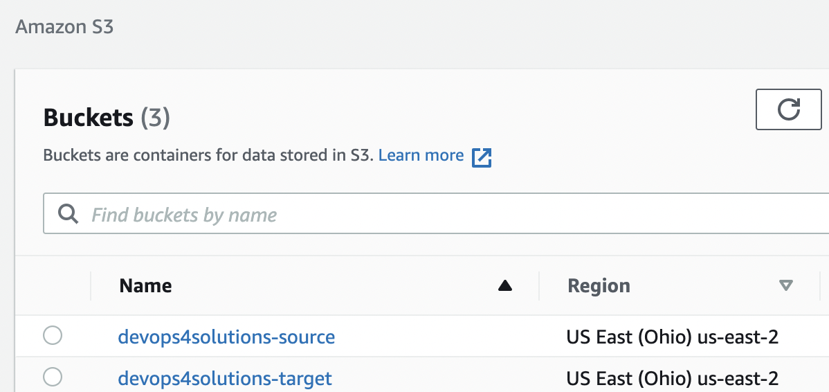Open the devops4solutions-target bucket link
Screen dimensions: 829x392
coord(225,379)
